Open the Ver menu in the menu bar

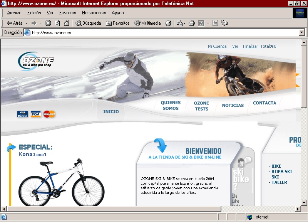point(50,13)
